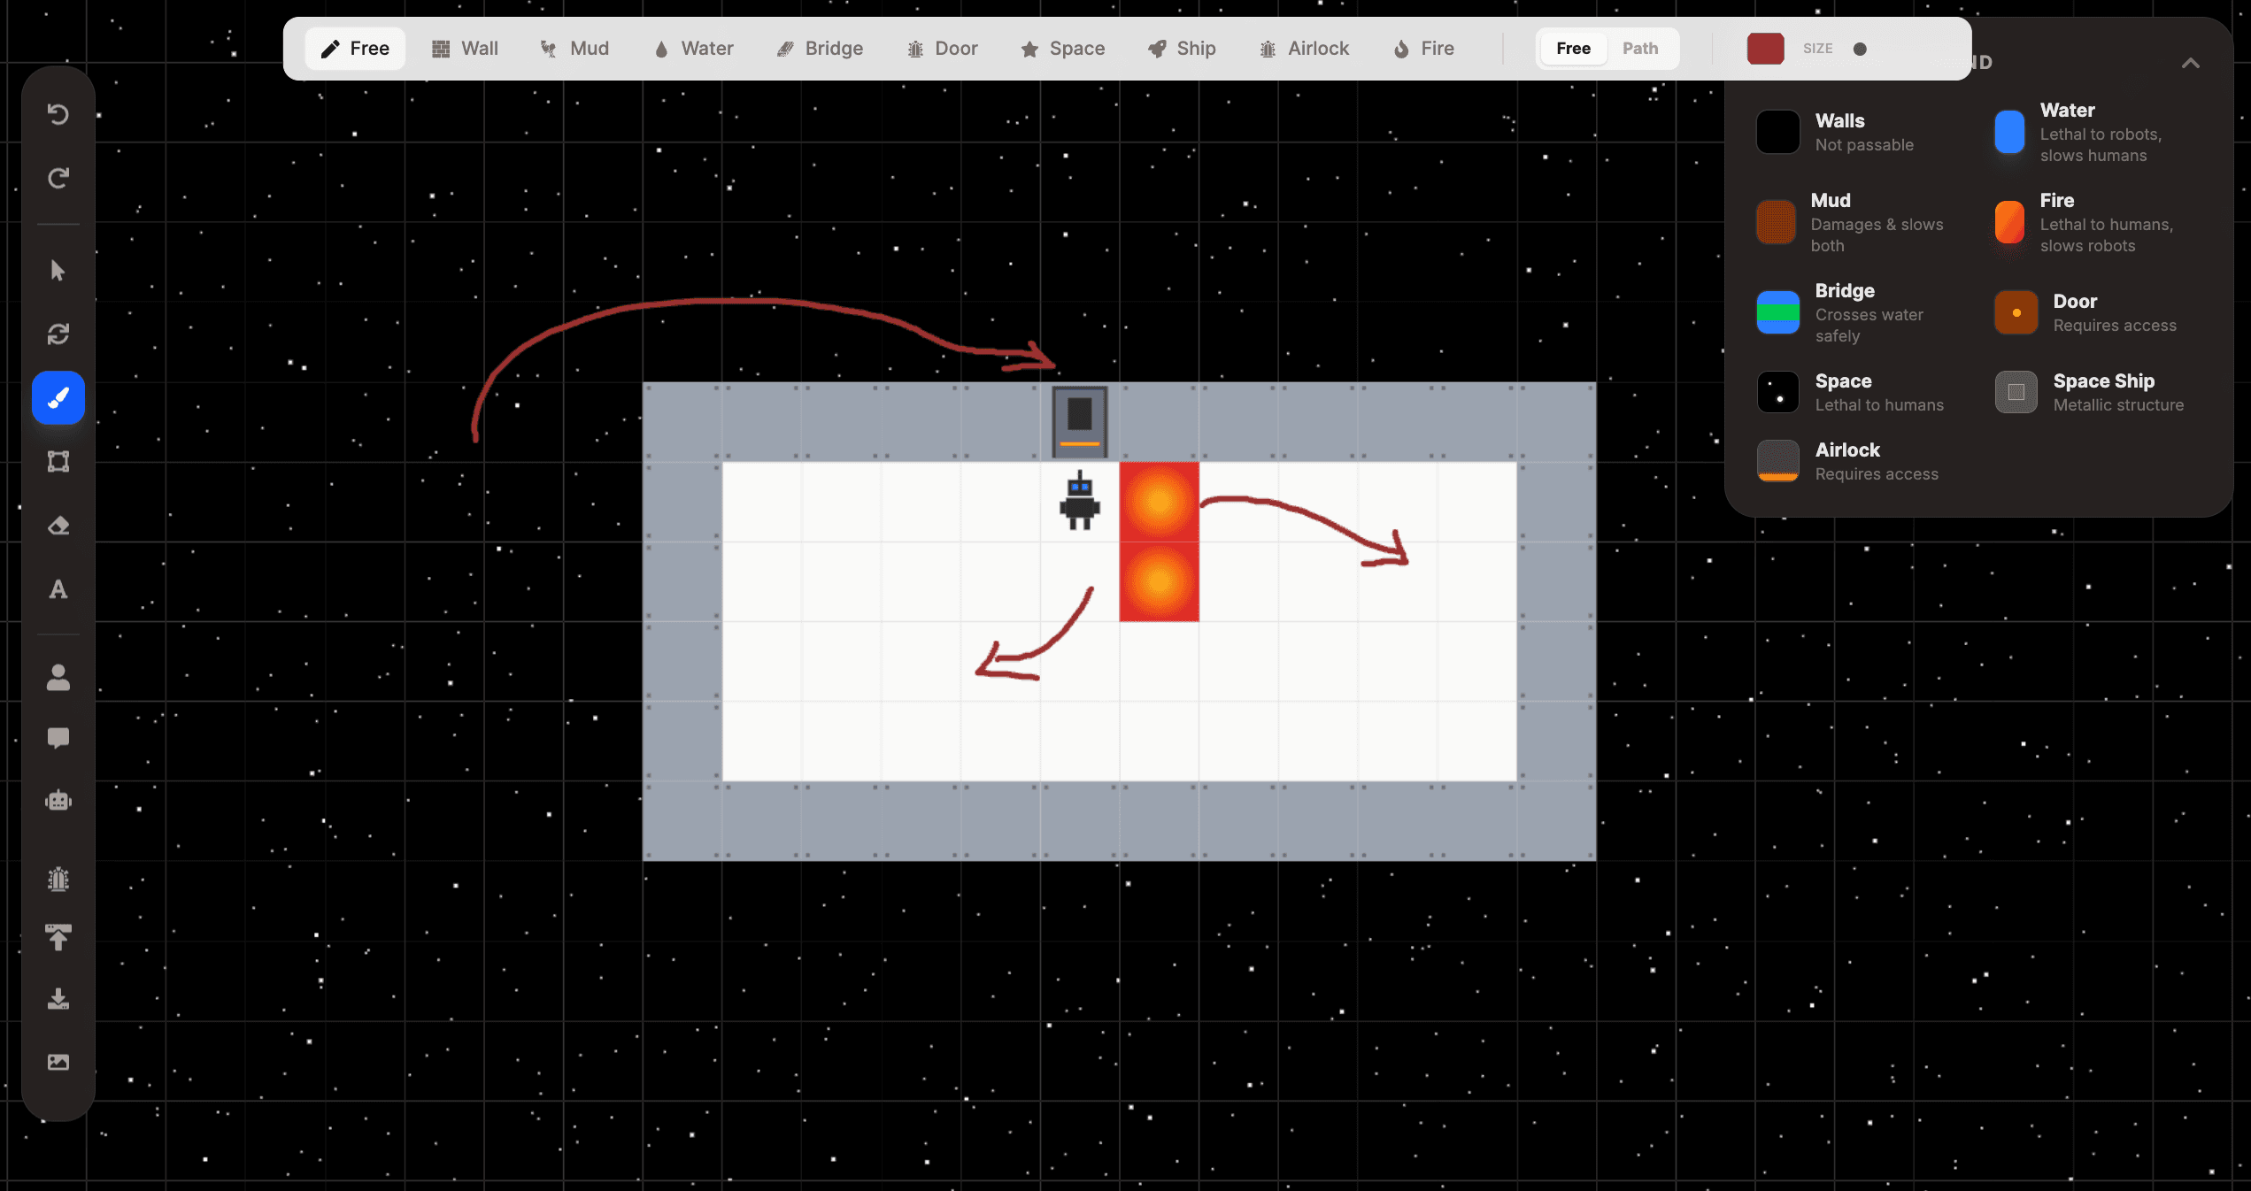Screen dimensions: 2251x1191
Task: Pick the Wall terrain brush
Action: click(x=465, y=49)
